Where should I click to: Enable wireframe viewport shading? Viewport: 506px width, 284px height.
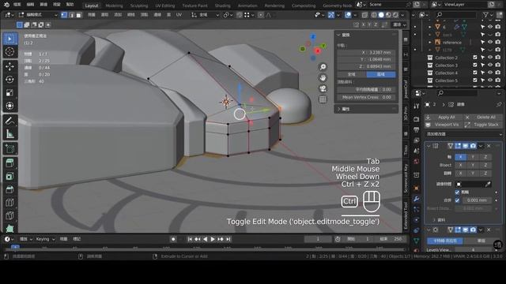pyautogui.click(x=374, y=15)
